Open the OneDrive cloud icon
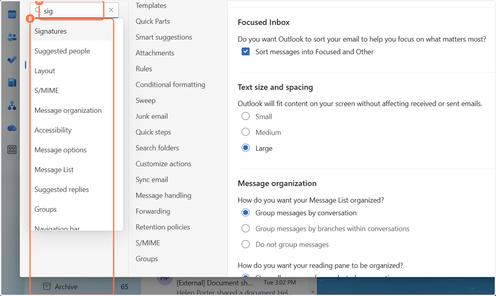 click(x=12, y=128)
